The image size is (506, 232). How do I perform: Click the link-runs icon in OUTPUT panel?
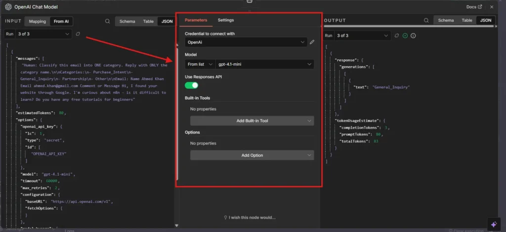click(397, 36)
